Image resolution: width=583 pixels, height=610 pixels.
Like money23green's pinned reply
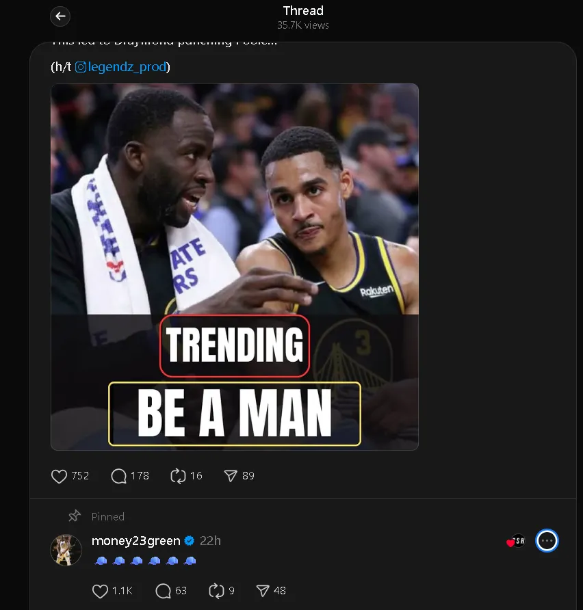(99, 590)
